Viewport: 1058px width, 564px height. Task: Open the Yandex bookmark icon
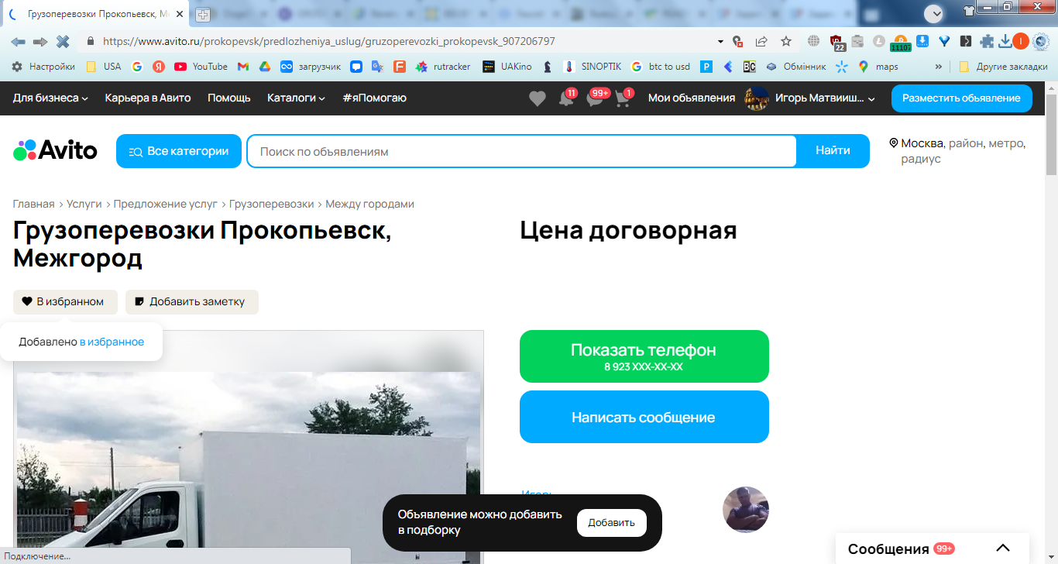[159, 67]
